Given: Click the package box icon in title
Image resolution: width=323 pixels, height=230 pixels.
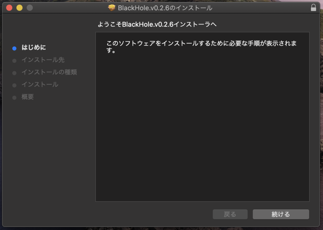Looking at the screenshot, I should pyautogui.click(x=112, y=8).
